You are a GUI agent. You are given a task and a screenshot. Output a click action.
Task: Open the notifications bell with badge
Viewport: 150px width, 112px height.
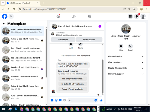(x=136, y=16)
